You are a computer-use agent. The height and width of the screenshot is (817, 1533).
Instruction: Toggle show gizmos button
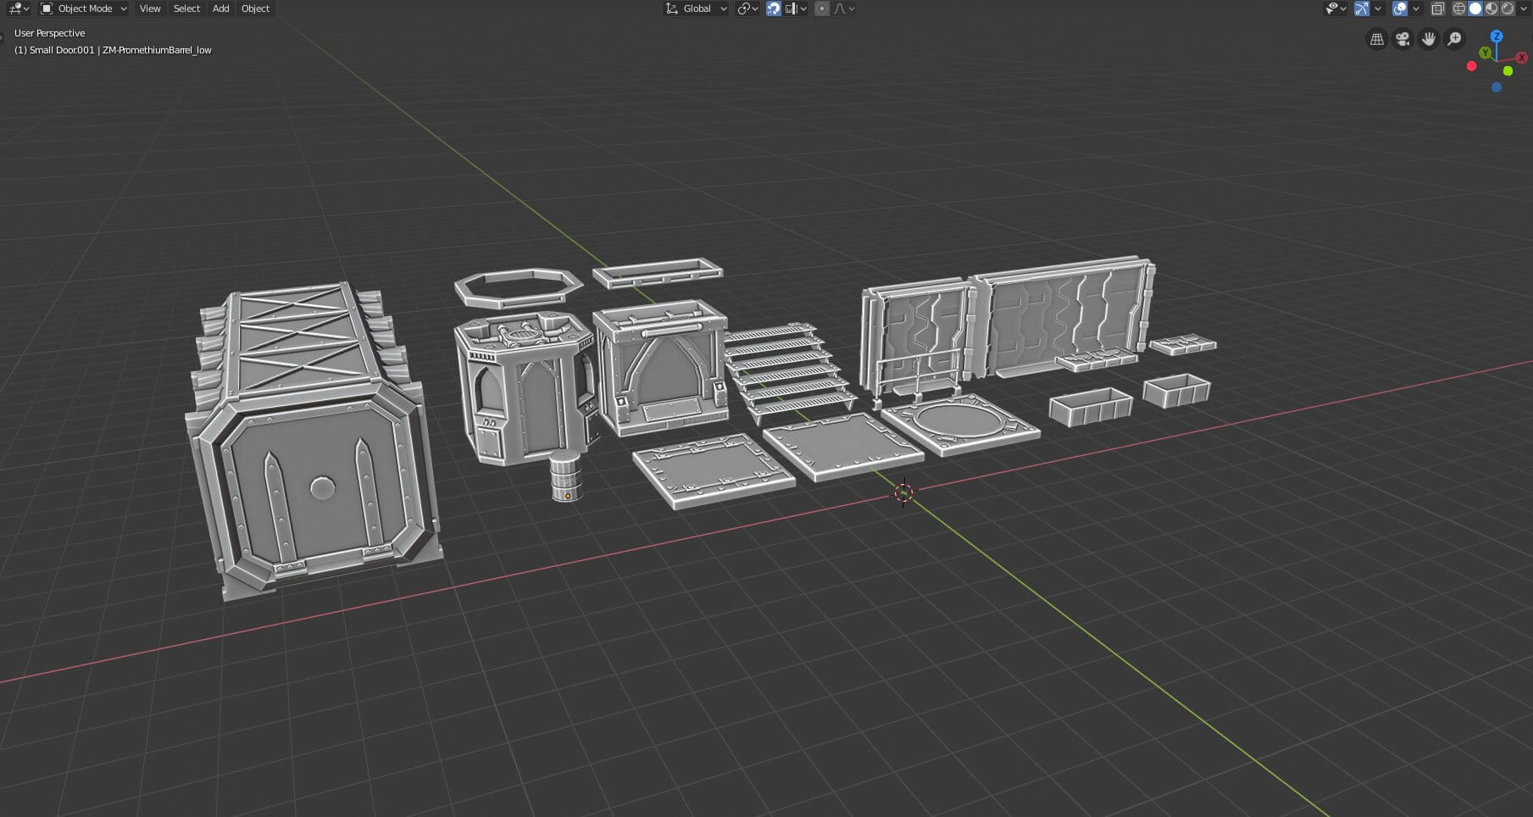(1361, 8)
